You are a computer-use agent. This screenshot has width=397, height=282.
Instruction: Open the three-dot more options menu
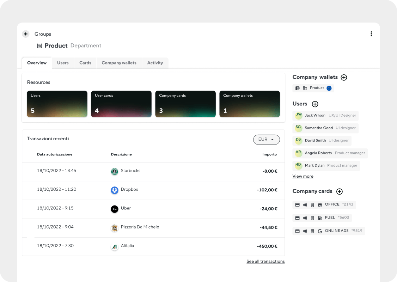[371, 34]
